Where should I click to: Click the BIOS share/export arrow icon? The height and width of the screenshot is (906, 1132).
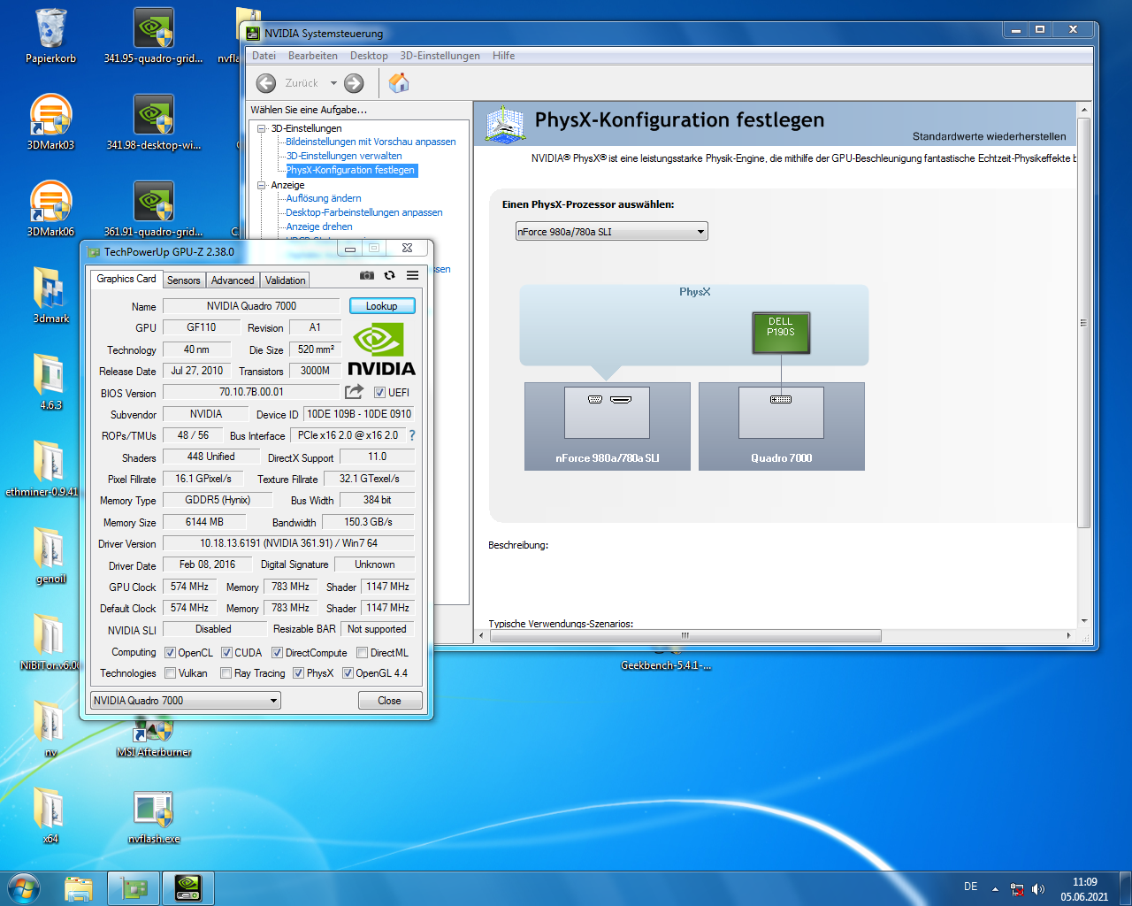coord(355,391)
